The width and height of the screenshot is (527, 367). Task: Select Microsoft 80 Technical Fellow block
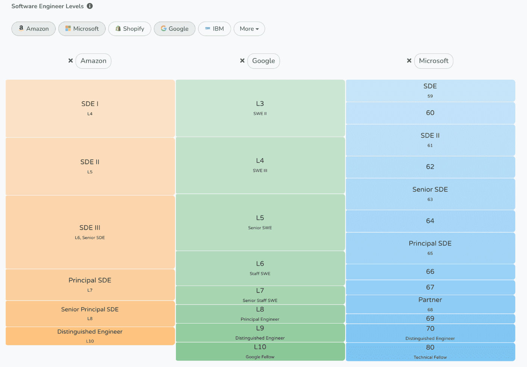[x=430, y=352]
